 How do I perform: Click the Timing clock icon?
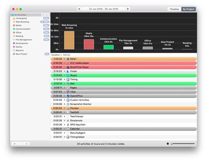68,79
